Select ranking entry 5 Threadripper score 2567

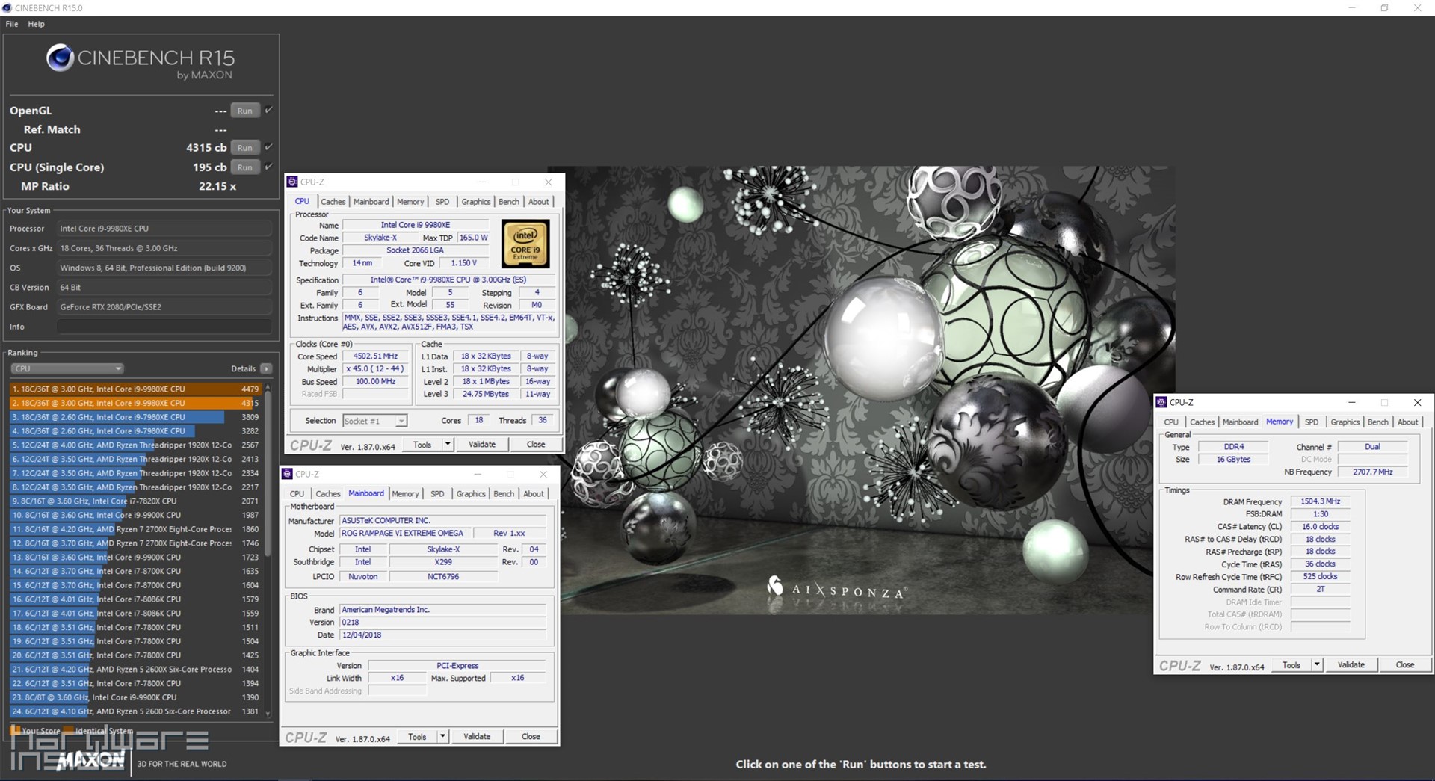click(135, 445)
